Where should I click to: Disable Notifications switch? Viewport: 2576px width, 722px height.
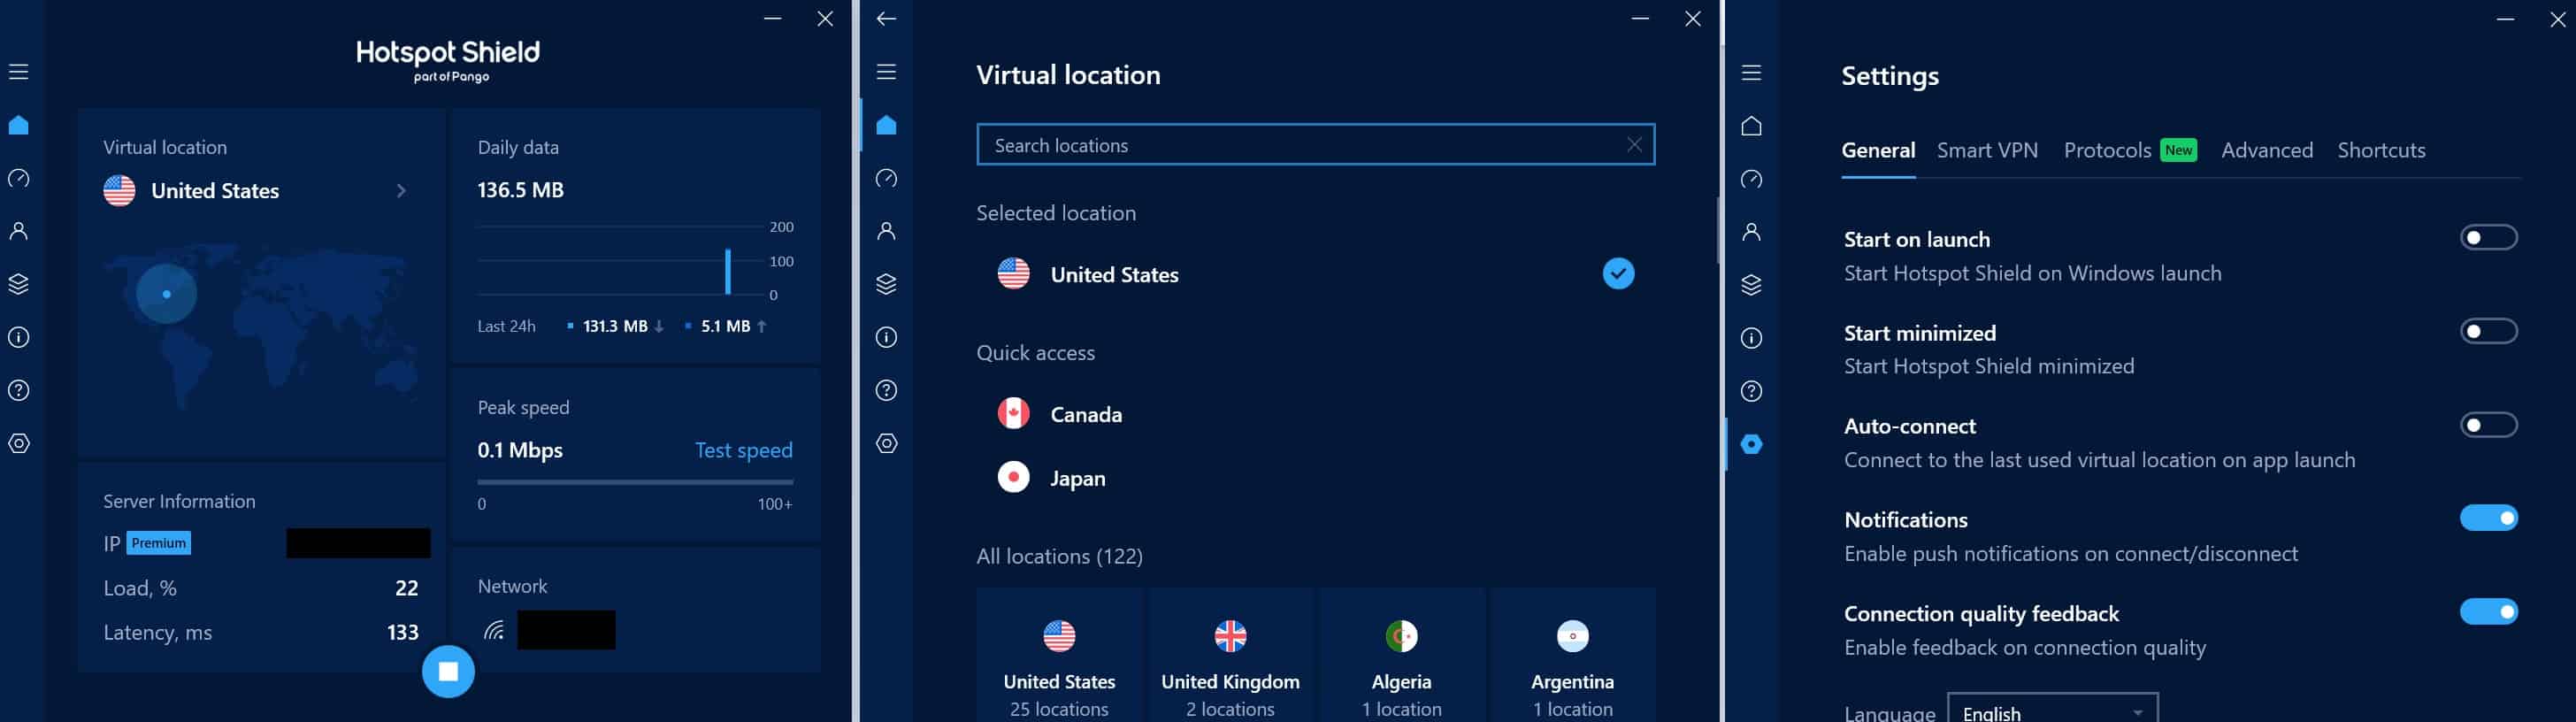(x=2488, y=518)
